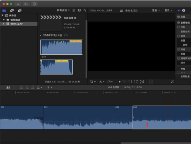Enable the 响度 checkbox

click(x=178, y=36)
